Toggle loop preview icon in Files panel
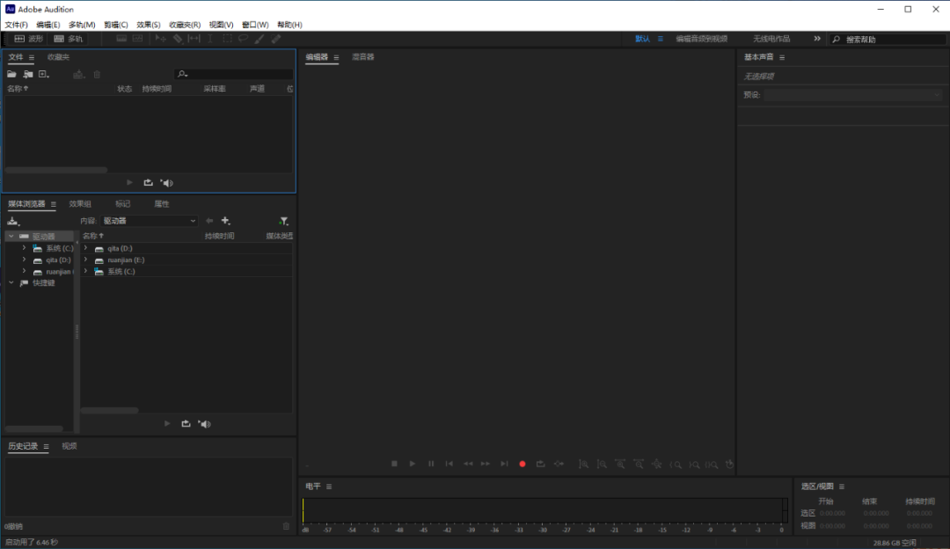Screen dimensions: 950x549 click(148, 182)
